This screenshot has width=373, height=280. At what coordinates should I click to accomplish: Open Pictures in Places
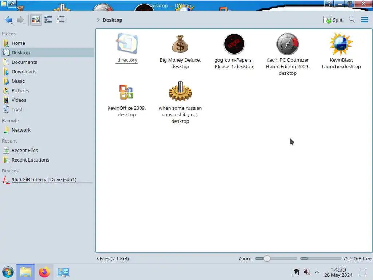pos(47,91)
